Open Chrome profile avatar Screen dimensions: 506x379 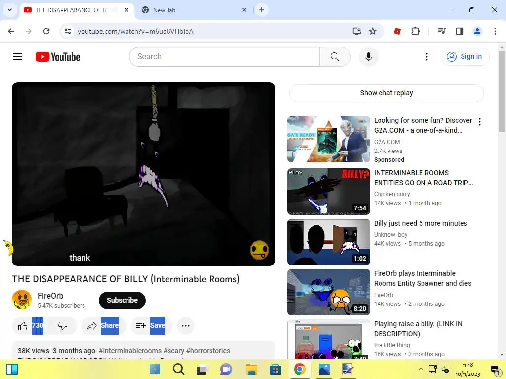477,31
